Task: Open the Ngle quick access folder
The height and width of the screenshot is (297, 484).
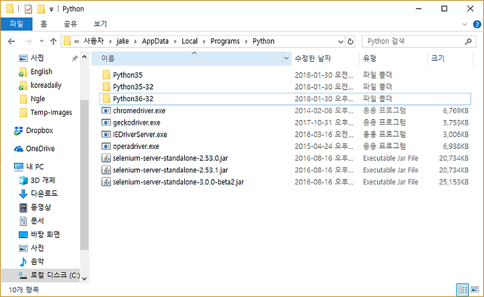Action: pos(32,99)
